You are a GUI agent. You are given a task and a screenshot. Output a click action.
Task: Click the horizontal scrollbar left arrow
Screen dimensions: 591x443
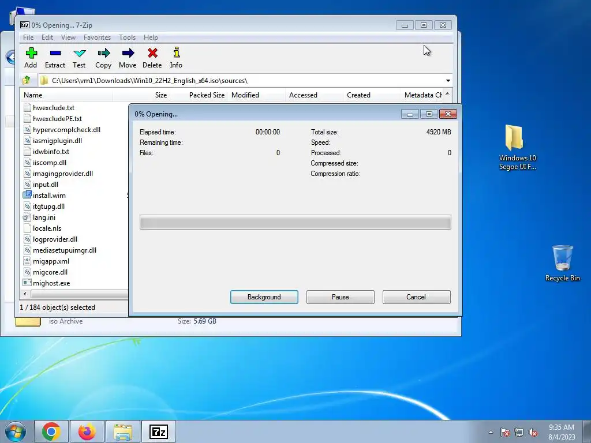(25, 294)
